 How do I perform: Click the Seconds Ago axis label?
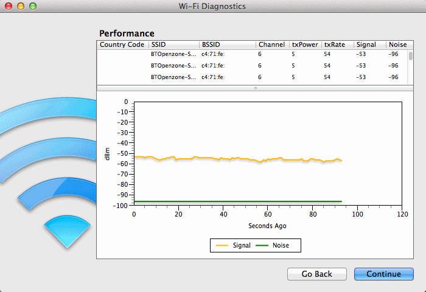[x=267, y=226]
